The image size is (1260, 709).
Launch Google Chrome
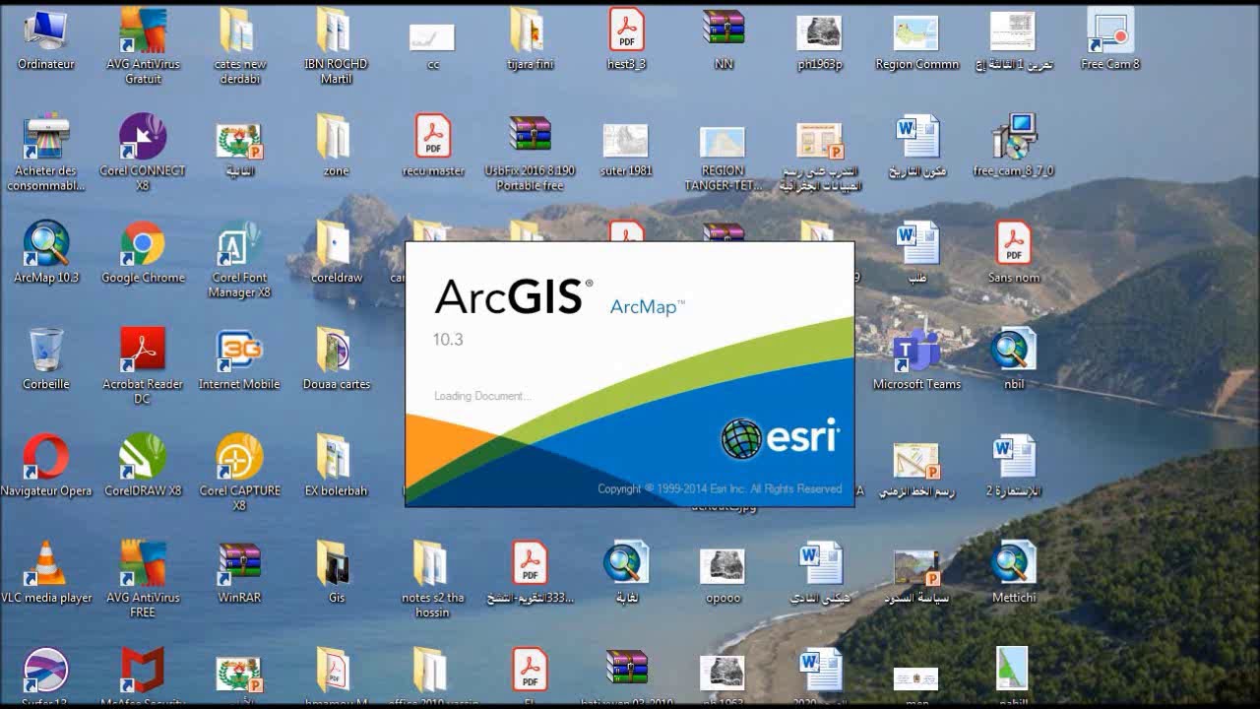click(143, 244)
